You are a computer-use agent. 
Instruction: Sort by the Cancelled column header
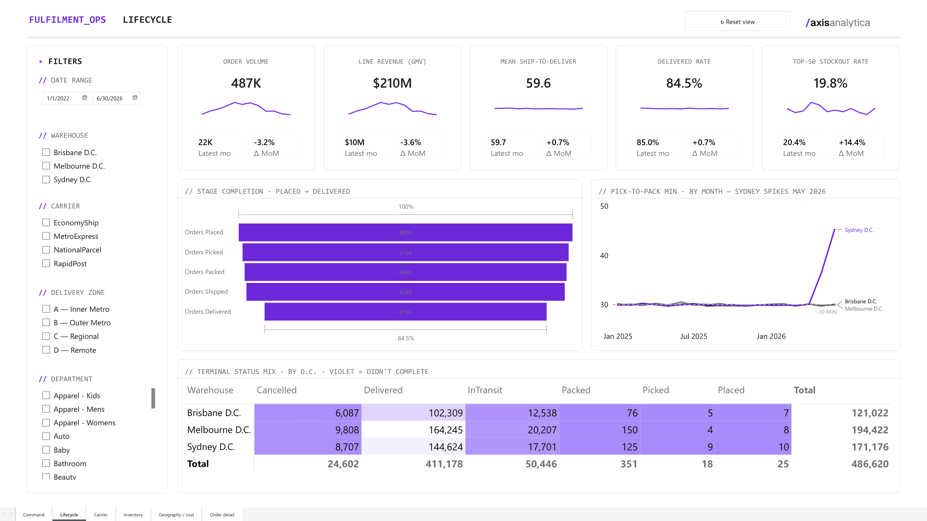(x=277, y=390)
